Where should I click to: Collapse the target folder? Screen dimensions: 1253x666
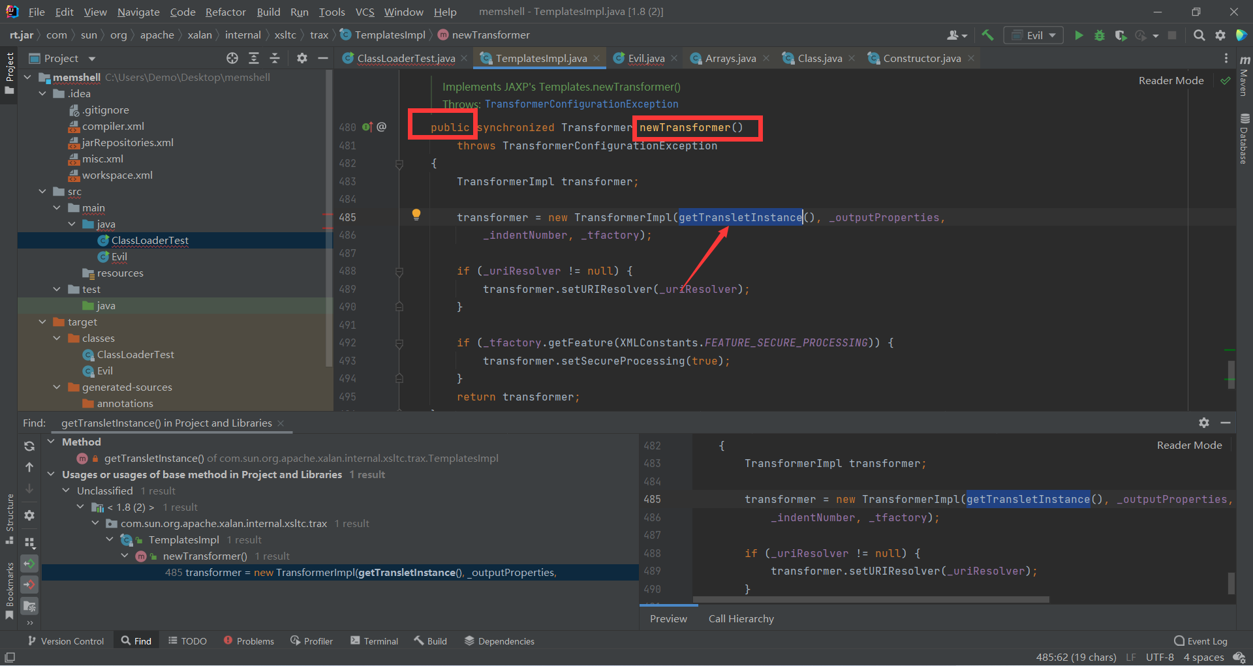[42, 322]
